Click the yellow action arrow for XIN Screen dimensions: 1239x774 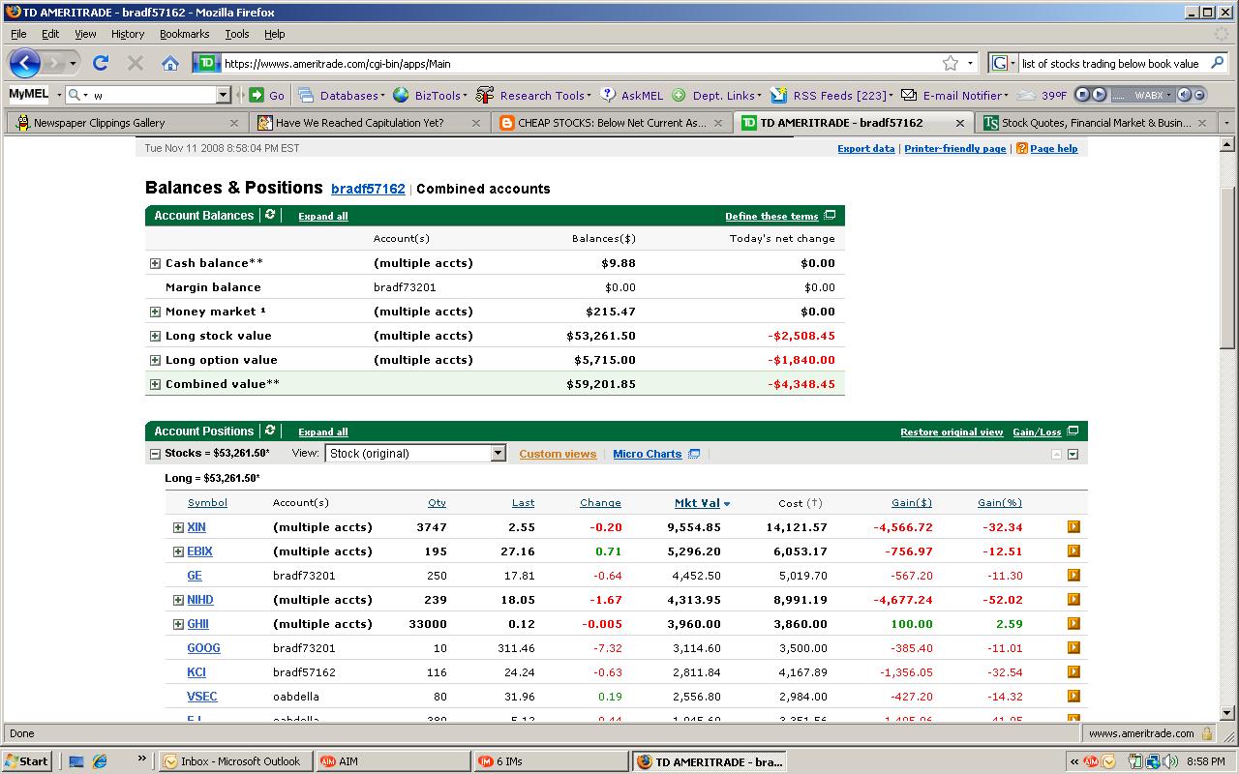tap(1073, 527)
